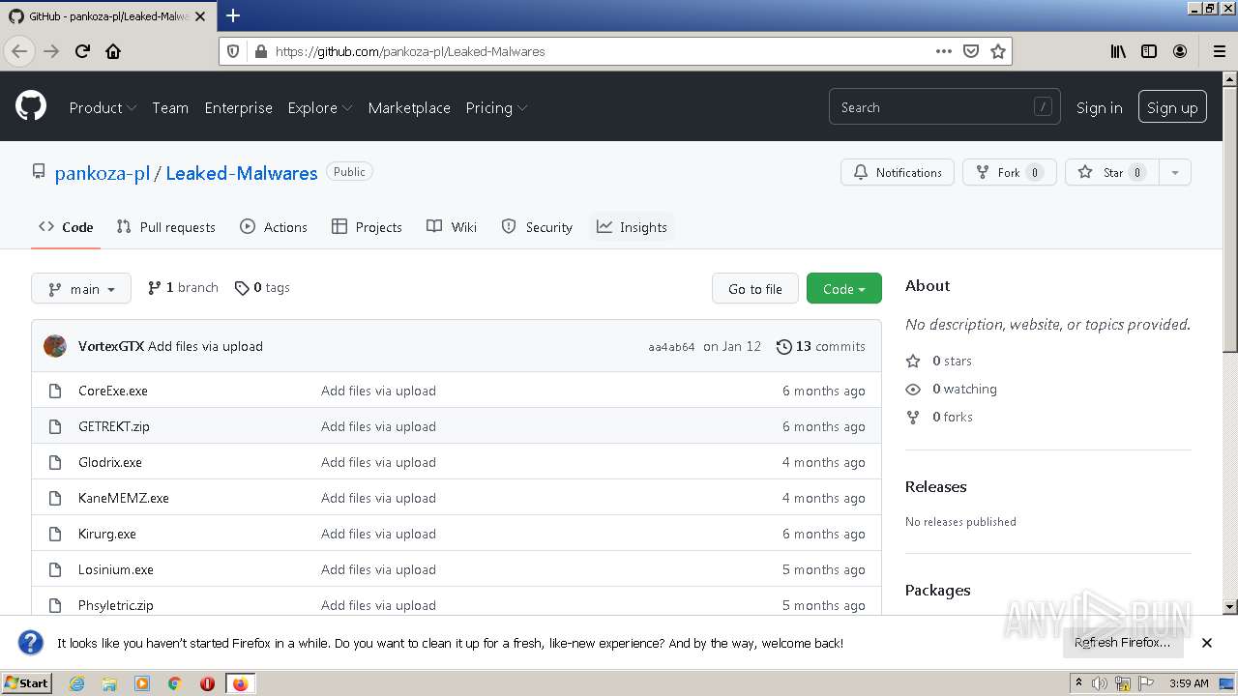Click the GitHub octocat logo
The width and height of the screenshot is (1238, 696).
pyautogui.click(x=31, y=106)
